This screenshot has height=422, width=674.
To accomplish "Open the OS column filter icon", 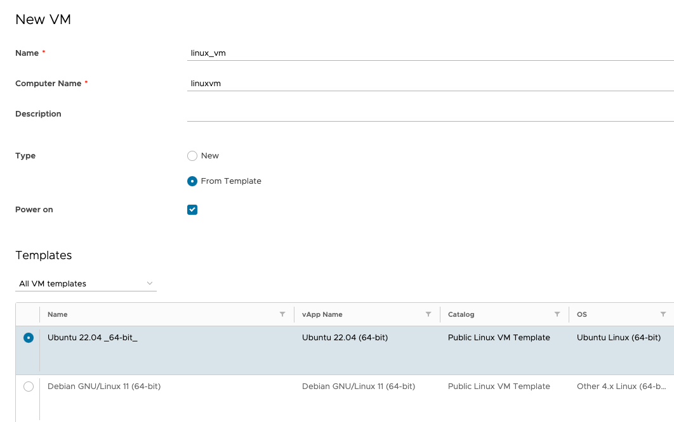I will pyautogui.click(x=663, y=314).
